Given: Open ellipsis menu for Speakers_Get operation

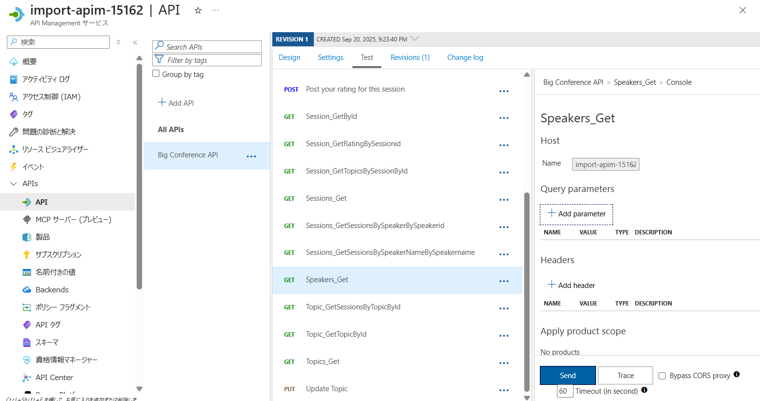Looking at the screenshot, I should pos(504,281).
